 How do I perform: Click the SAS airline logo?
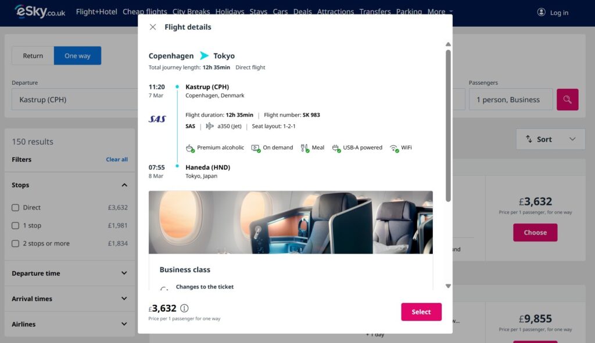click(x=158, y=120)
